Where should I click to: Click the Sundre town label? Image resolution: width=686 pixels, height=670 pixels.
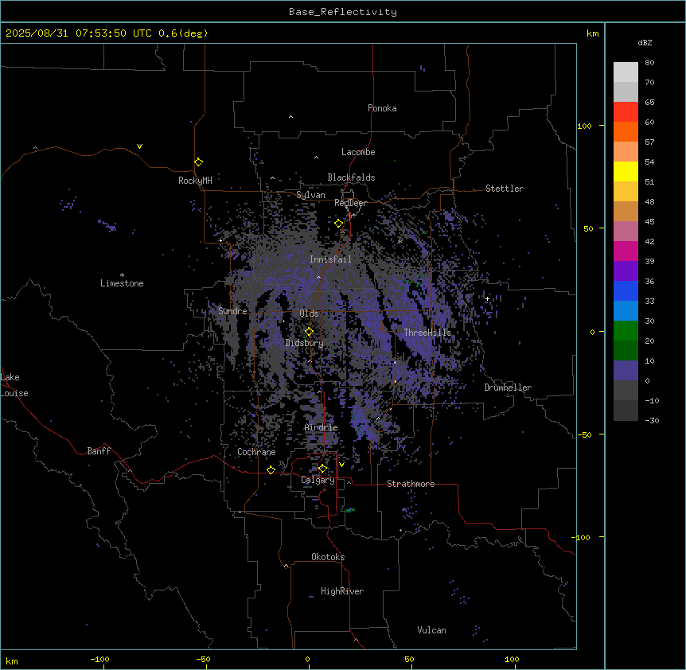(232, 311)
